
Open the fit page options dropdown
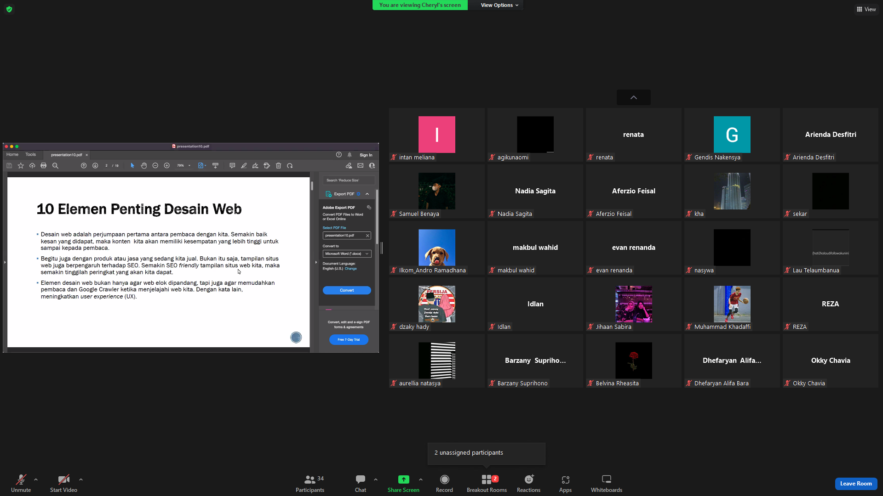[202, 166]
